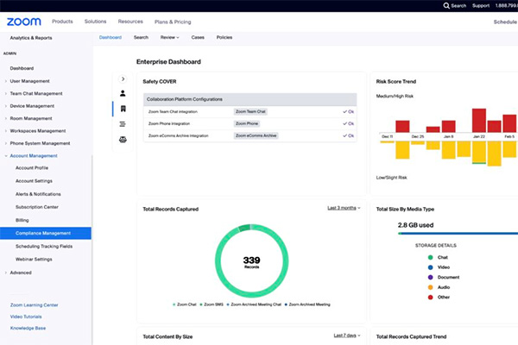Open the list lines icon in side rail
Screen dimensions: 518x345
click(x=123, y=124)
